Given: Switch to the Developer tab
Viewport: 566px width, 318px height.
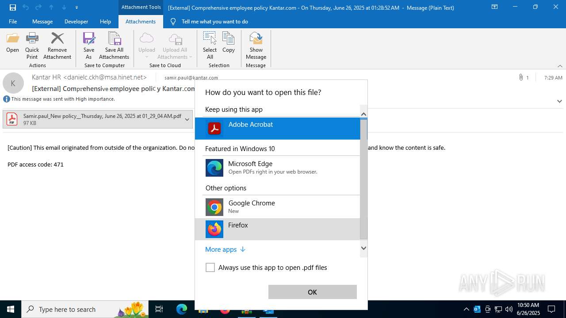Looking at the screenshot, I should 76,22.
